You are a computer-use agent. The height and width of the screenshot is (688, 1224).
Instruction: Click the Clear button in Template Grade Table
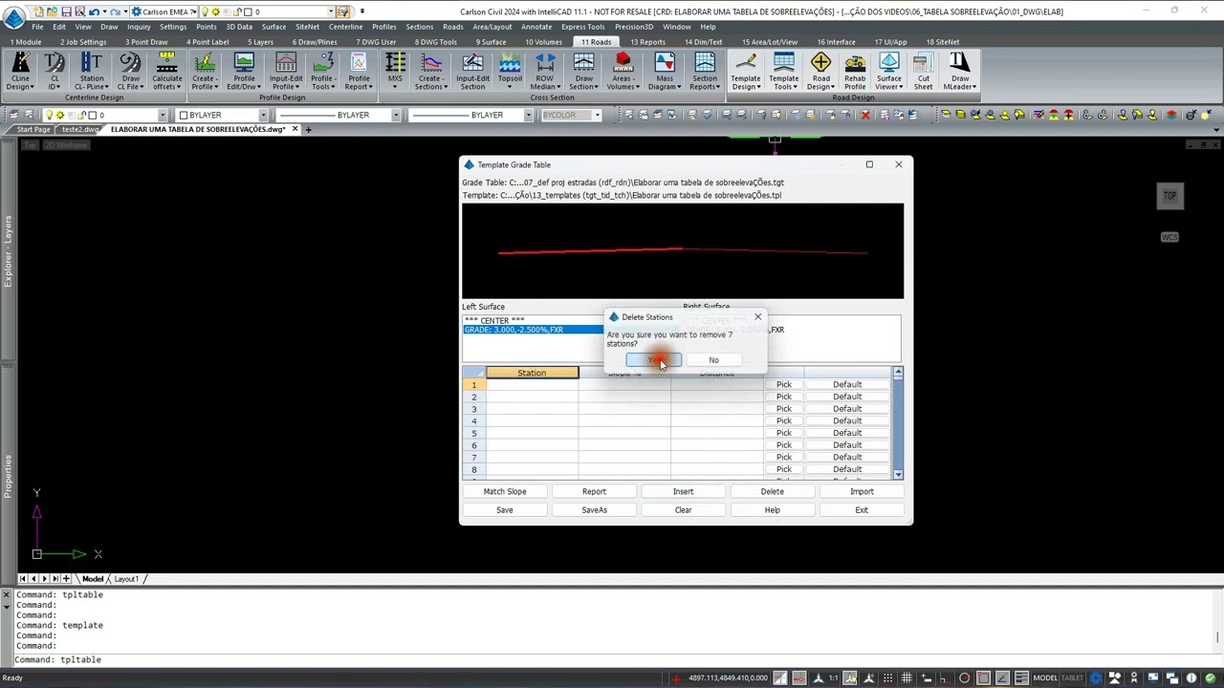pos(683,510)
